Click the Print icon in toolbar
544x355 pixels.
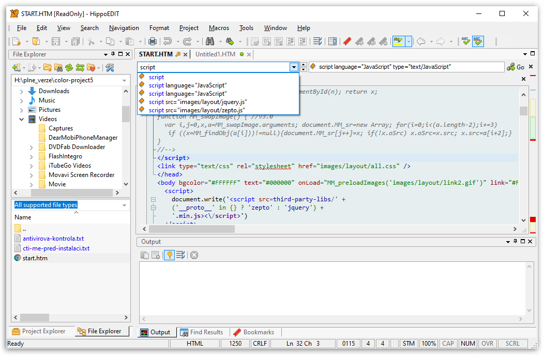[153, 41]
